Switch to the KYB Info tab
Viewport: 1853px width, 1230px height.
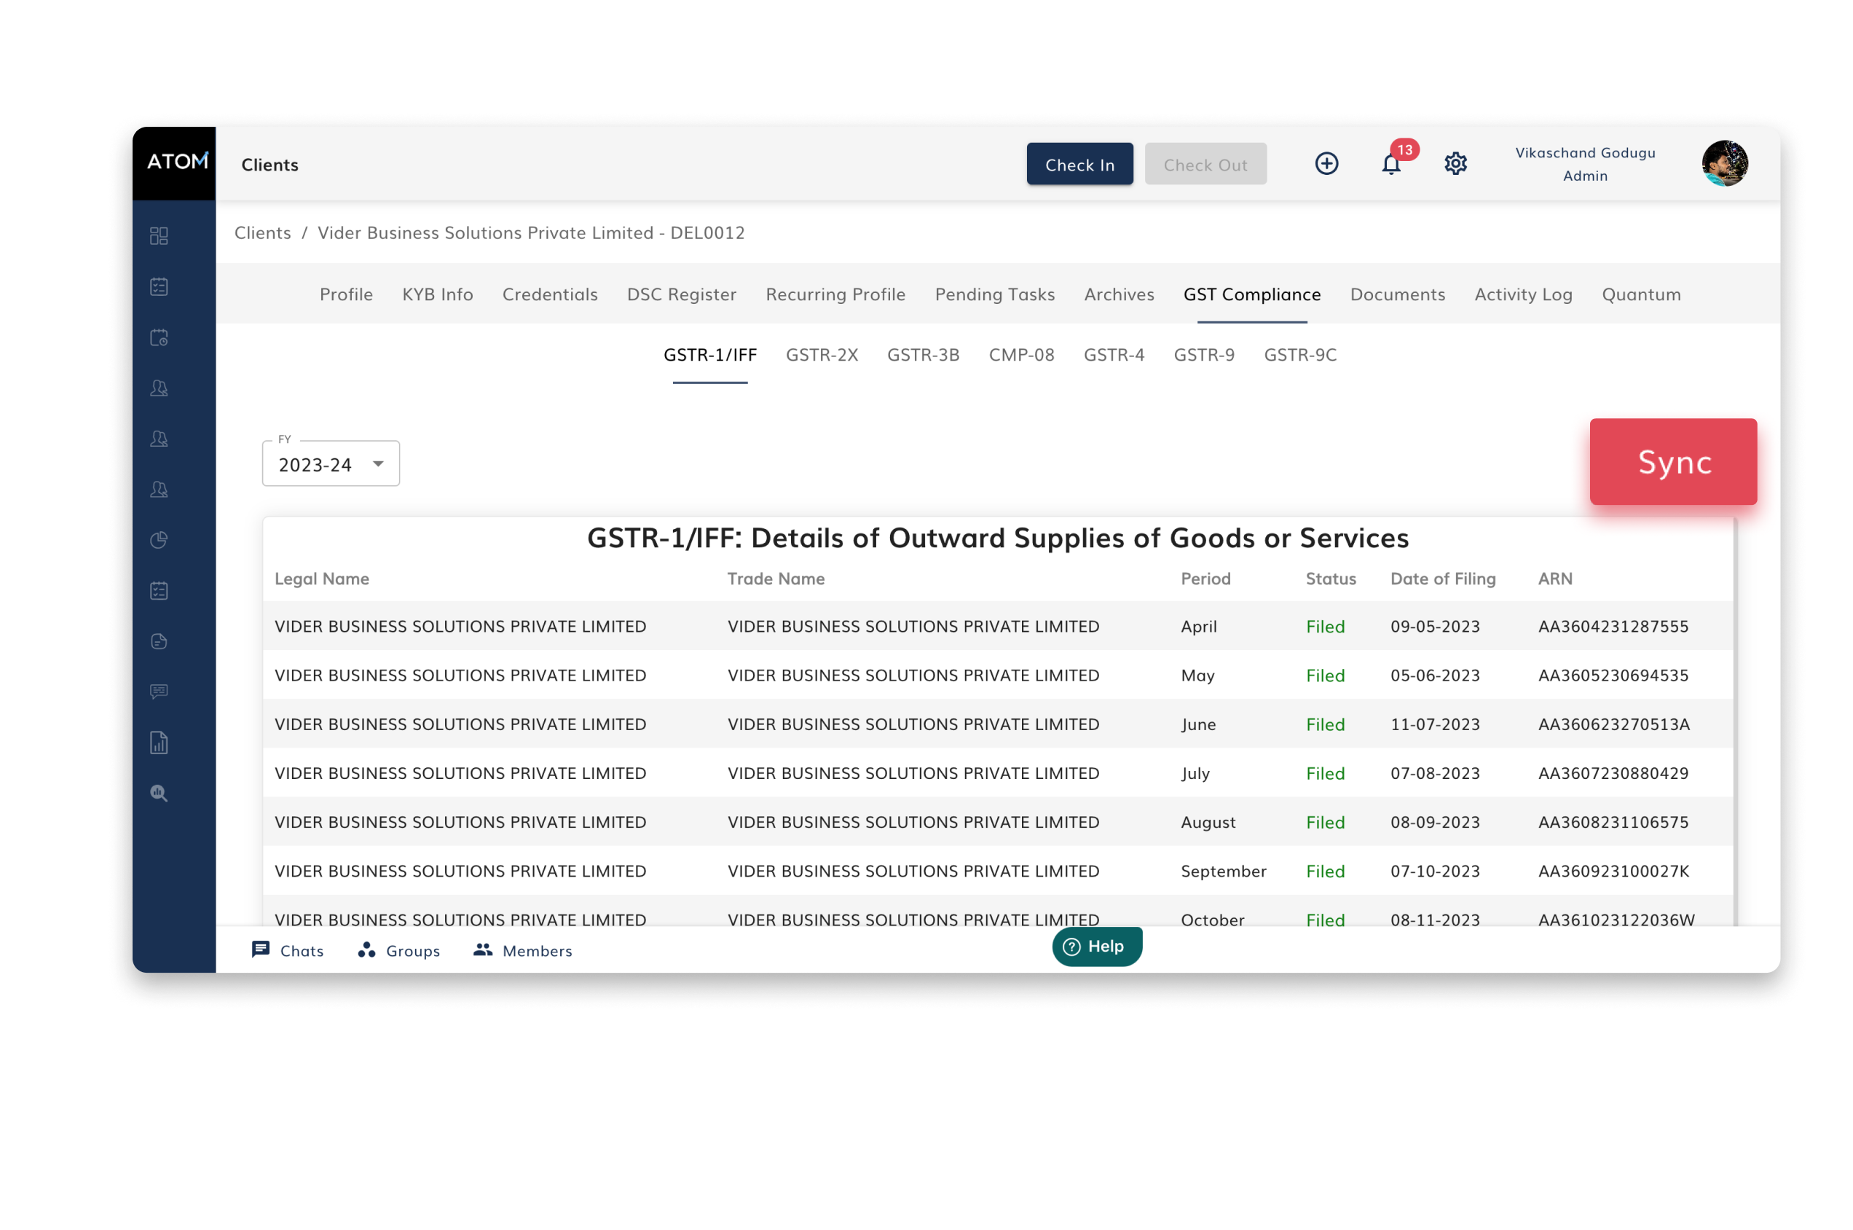tap(438, 295)
